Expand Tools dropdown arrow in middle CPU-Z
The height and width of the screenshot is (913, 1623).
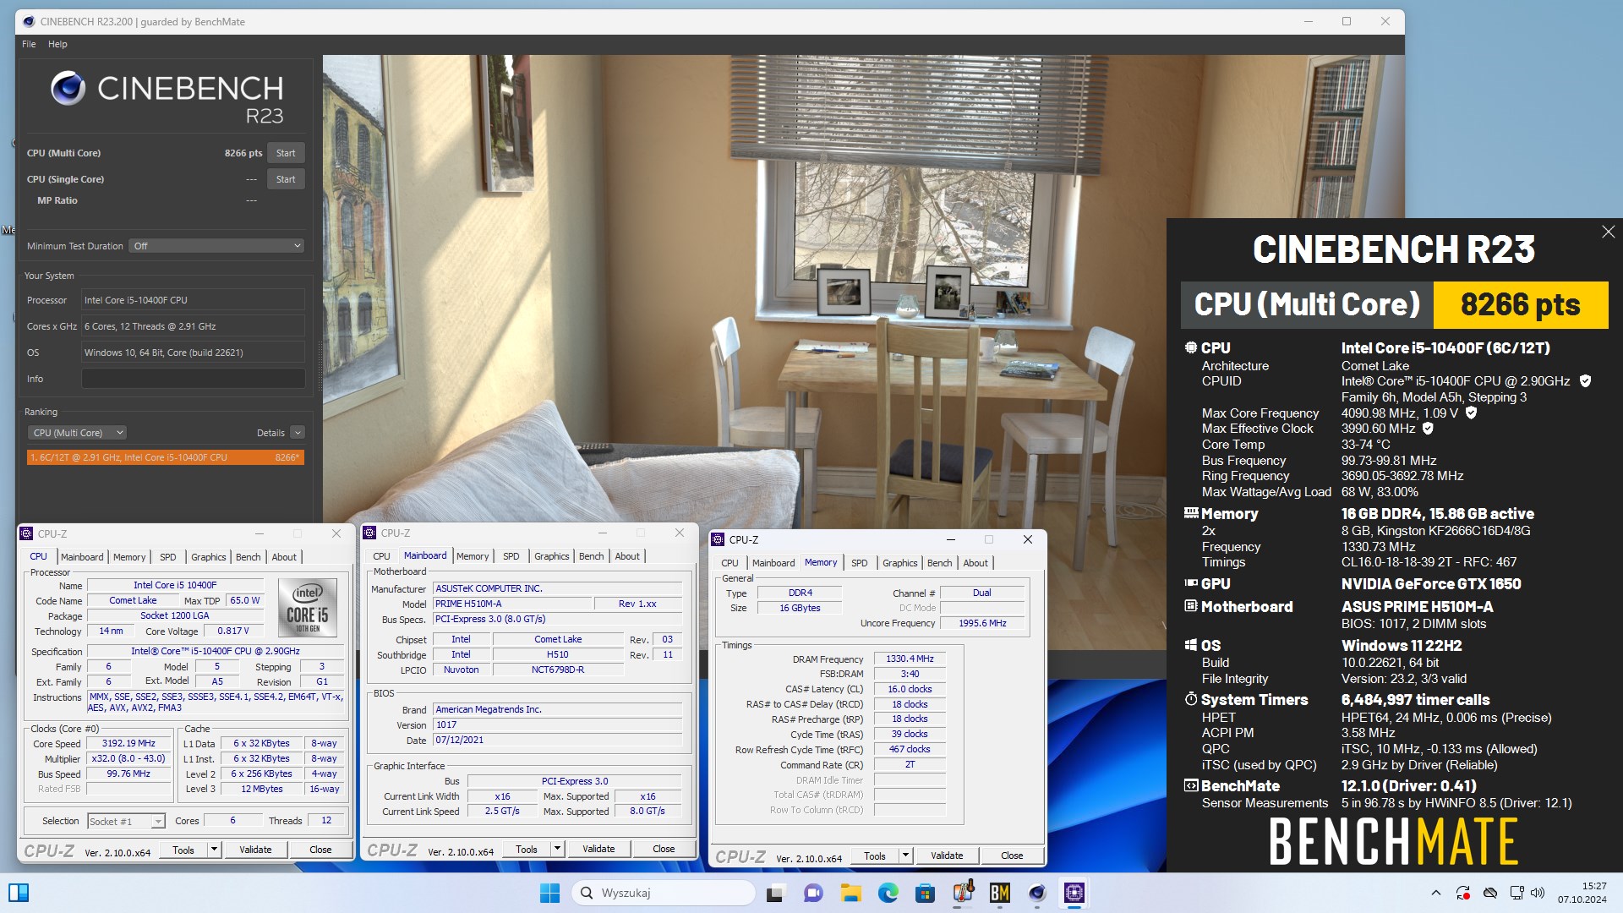click(x=558, y=849)
